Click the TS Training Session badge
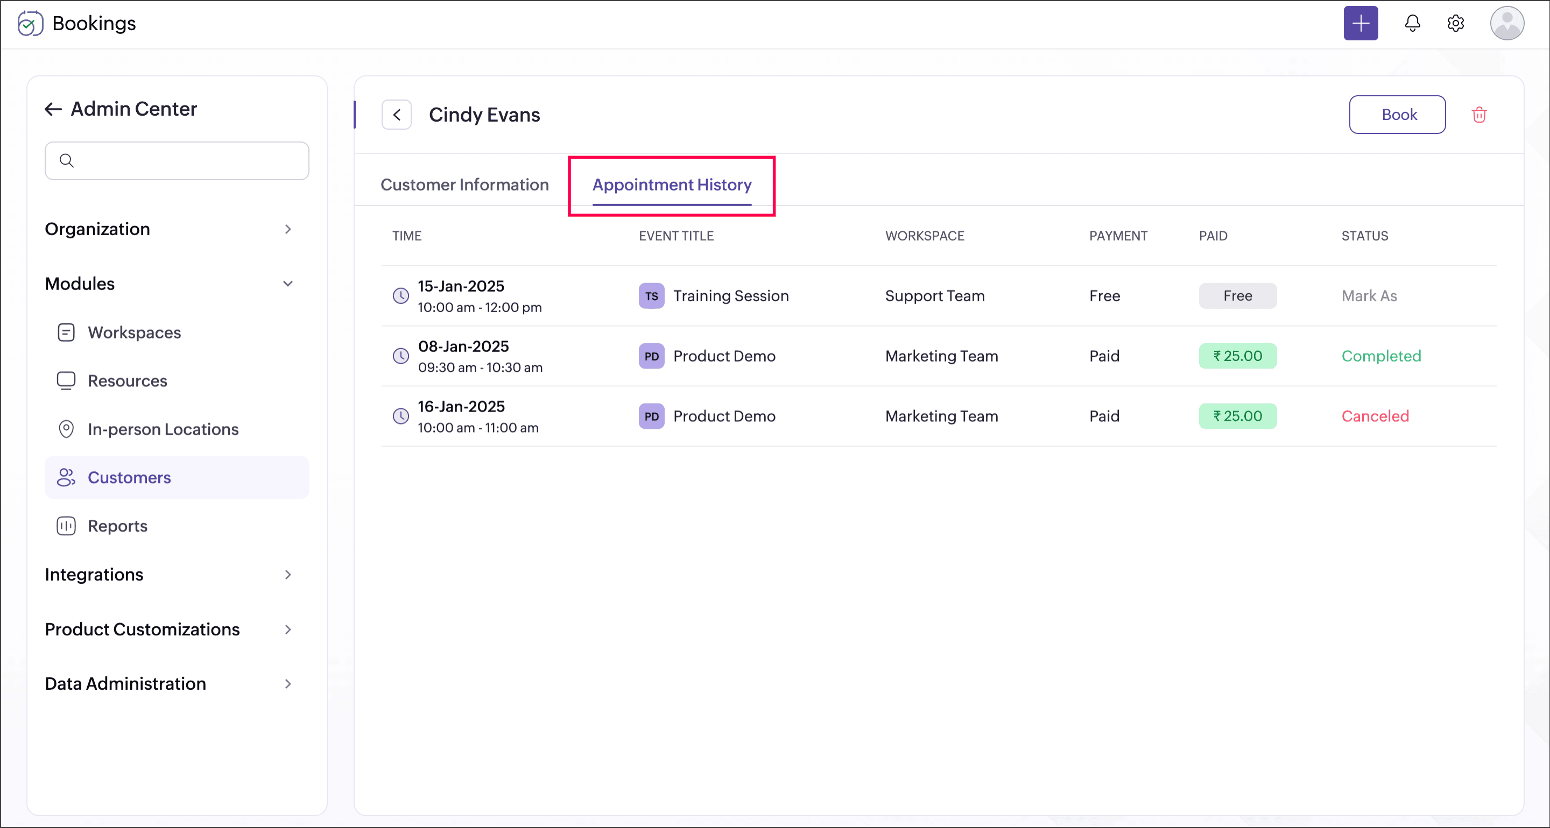This screenshot has height=828, width=1550. 651,296
